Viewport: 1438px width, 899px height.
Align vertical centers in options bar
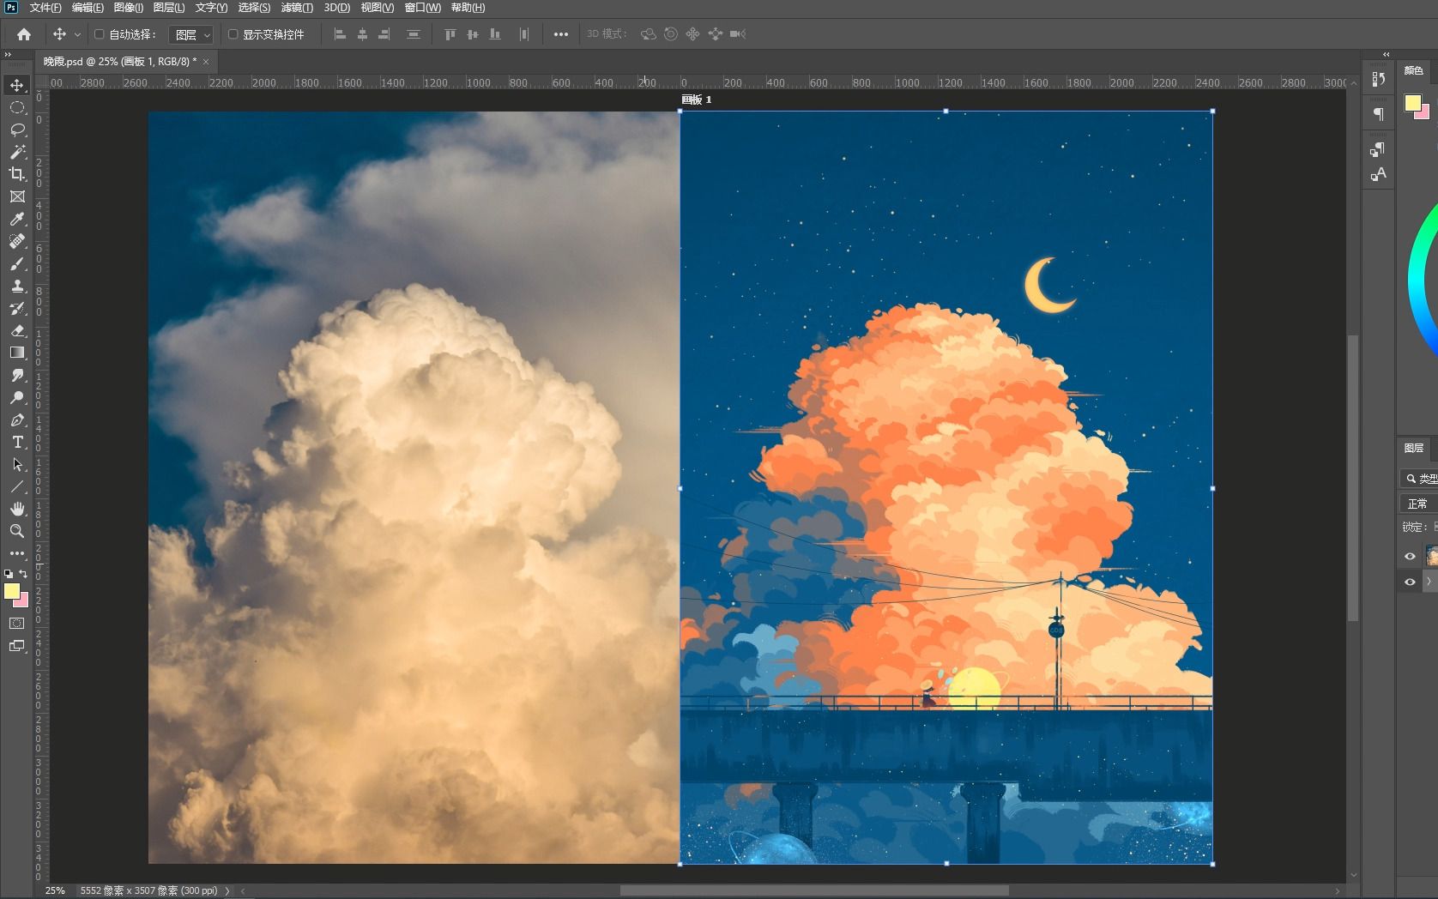(472, 34)
